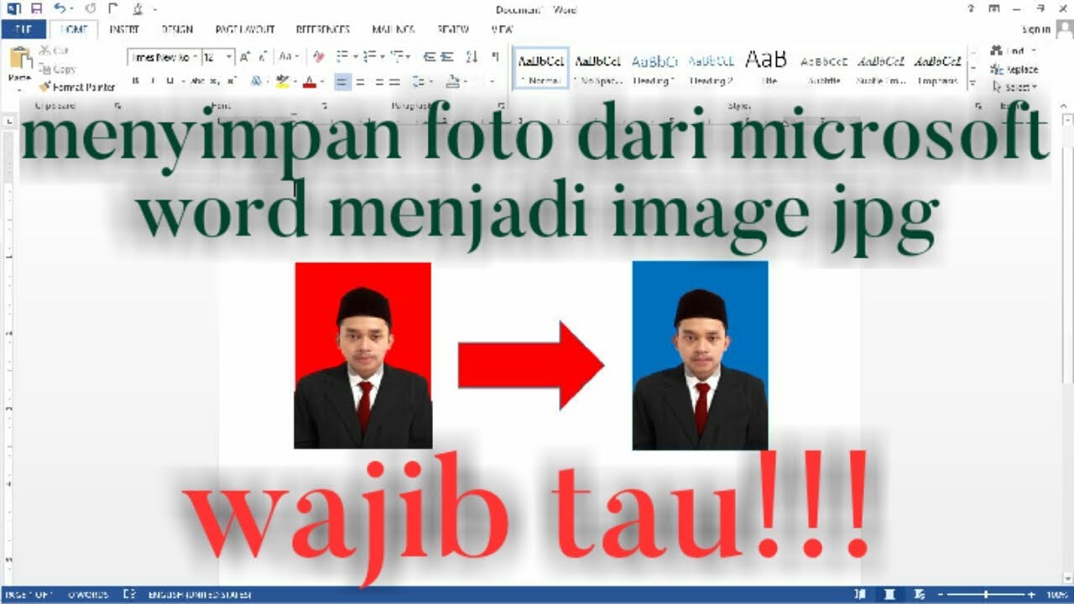Clear all formatting icon

318,57
